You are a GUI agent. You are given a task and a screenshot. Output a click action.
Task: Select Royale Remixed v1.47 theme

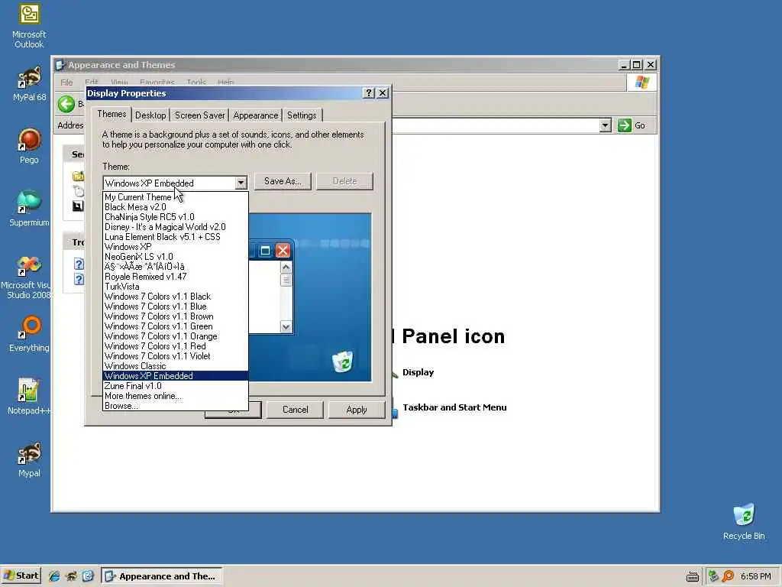(x=176, y=277)
